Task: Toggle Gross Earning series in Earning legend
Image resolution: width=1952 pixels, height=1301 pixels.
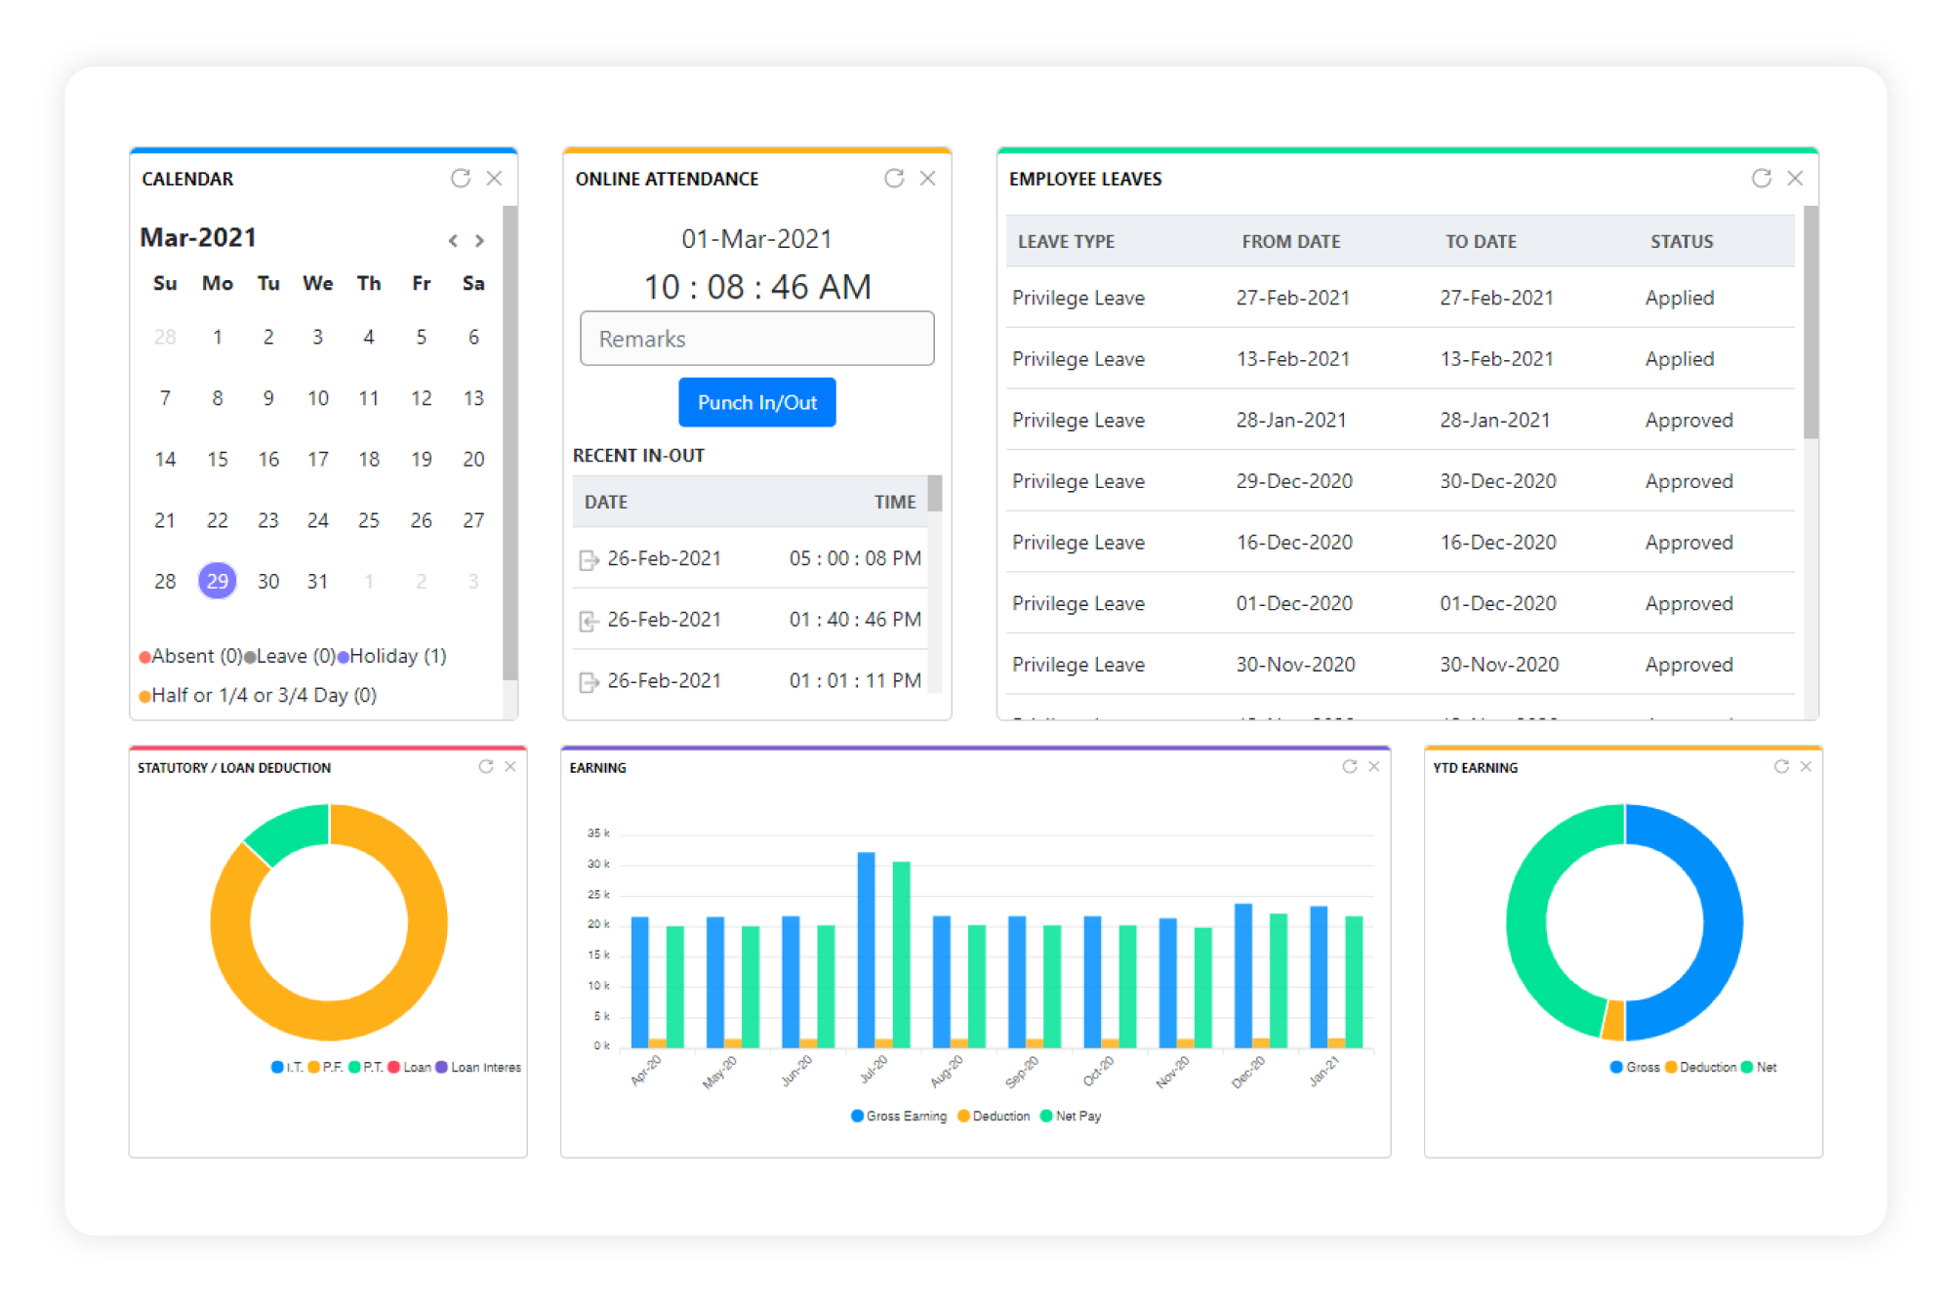Action: coord(898,1116)
